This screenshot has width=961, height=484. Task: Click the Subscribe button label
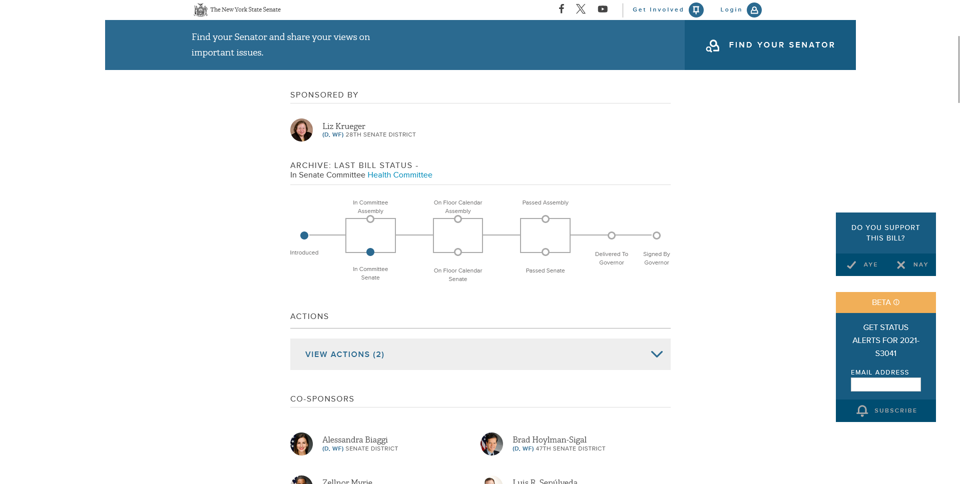coord(895,410)
